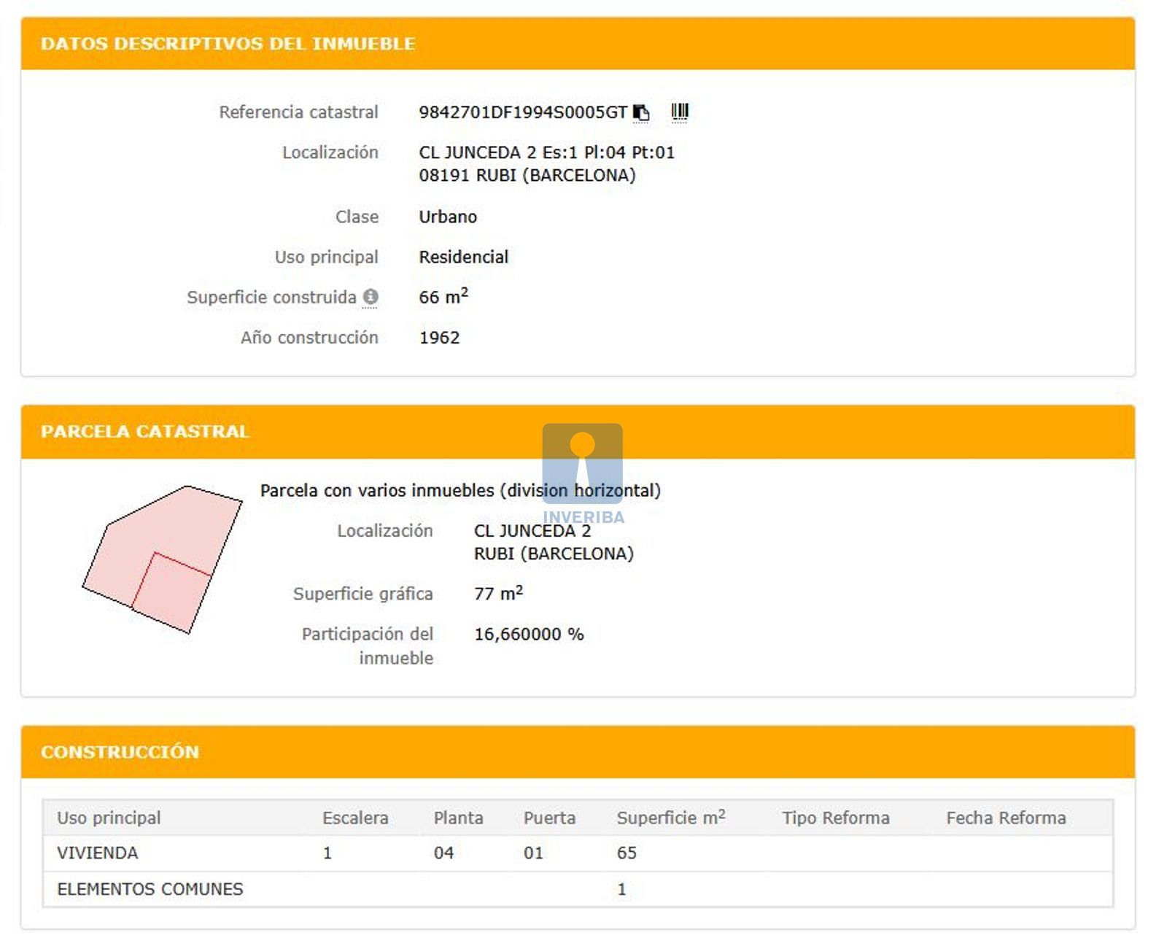Select the ELEMENTOS COMUNES table row

(x=150, y=889)
